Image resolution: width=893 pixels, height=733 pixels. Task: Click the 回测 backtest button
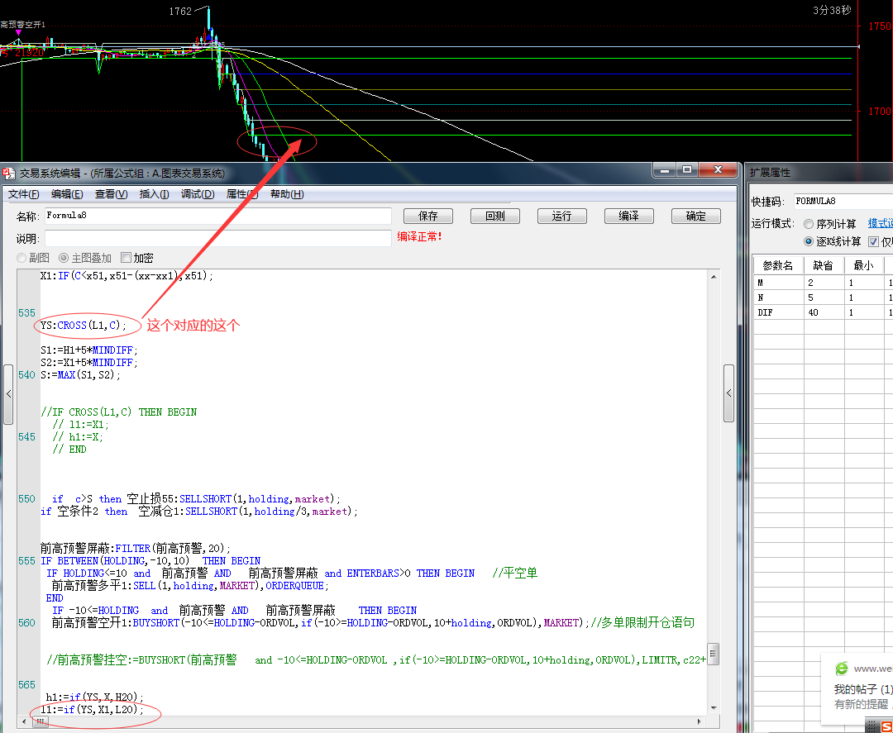(495, 217)
